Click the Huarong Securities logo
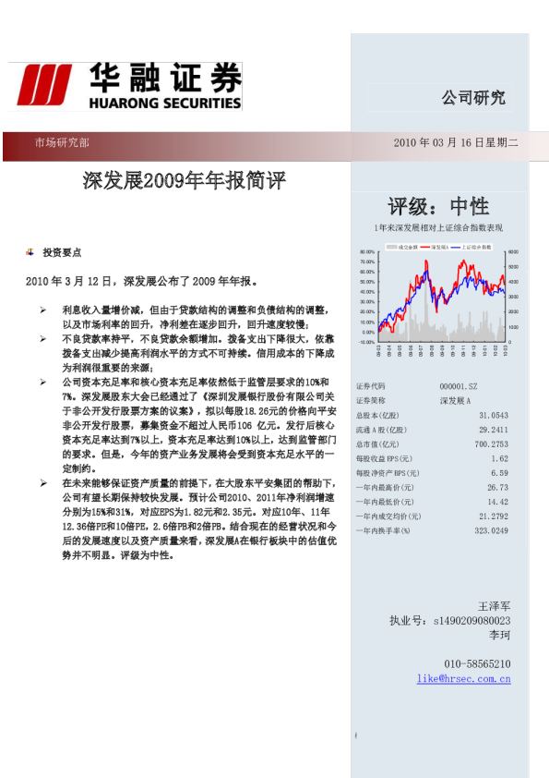Image resolution: width=549 pixels, height=778 pixels. pyautogui.click(x=125, y=86)
